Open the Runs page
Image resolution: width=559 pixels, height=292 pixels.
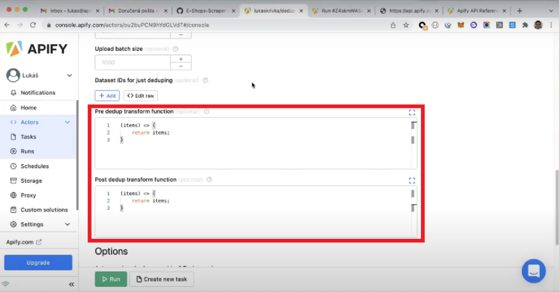point(27,151)
